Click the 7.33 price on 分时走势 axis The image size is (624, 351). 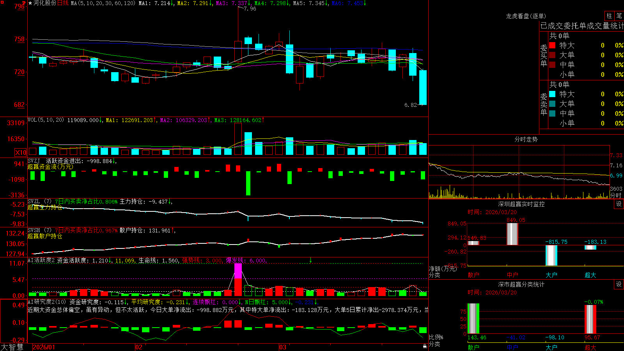616,155
